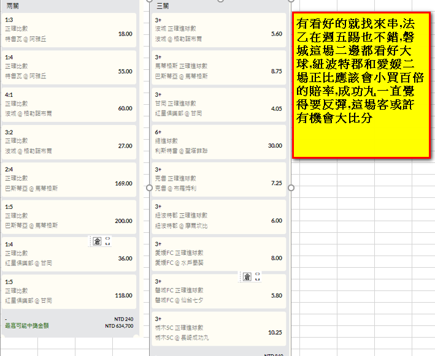The image size is (435, 356).
Task: Click the bracket icon beside 倉 above 36.00
Action: tap(107, 241)
